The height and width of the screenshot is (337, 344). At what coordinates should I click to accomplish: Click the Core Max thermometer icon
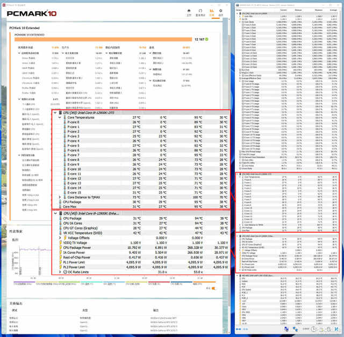60,206
